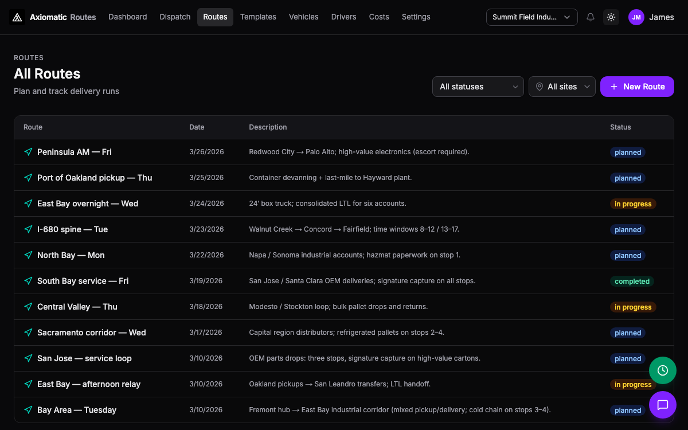Open the Summit Field Indu... organization dropdown
This screenshot has width=688, height=430.
point(531,17)
